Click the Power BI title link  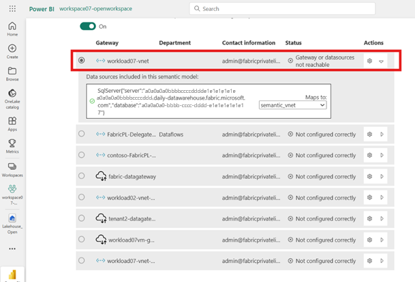pyautogui.click(x=42, y=9)
